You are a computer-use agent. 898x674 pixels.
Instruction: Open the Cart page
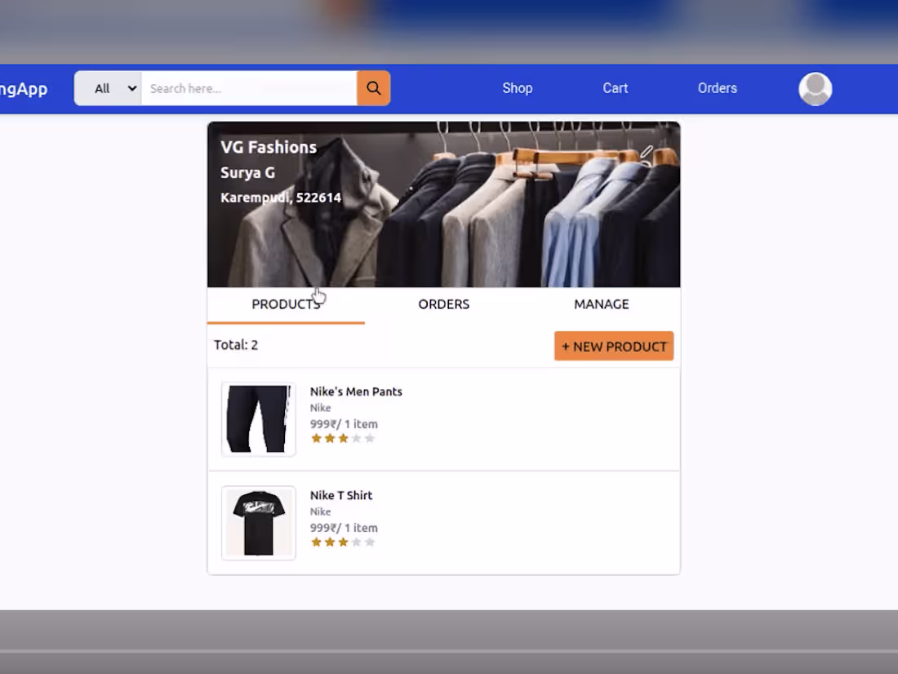coord(615,87)
